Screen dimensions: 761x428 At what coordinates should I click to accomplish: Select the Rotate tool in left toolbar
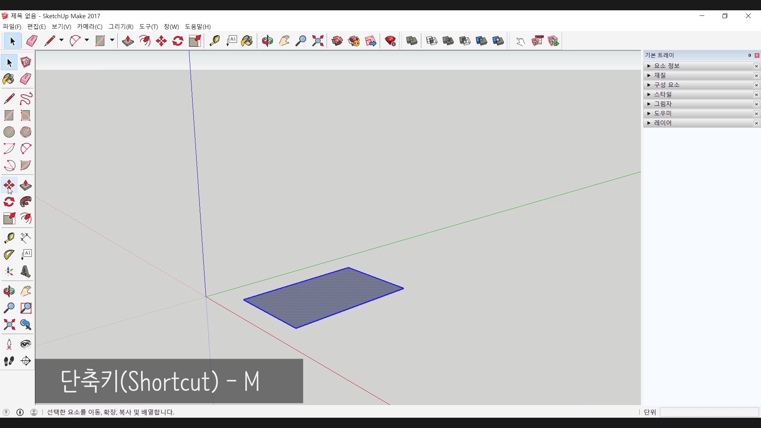click(9, 202)
